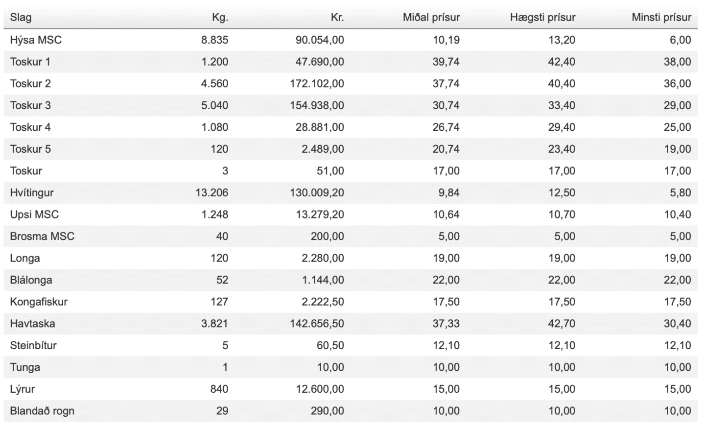705x430 pixels.
Task: Click the 172.102,00 Kr. value
Action: point(317,84)
